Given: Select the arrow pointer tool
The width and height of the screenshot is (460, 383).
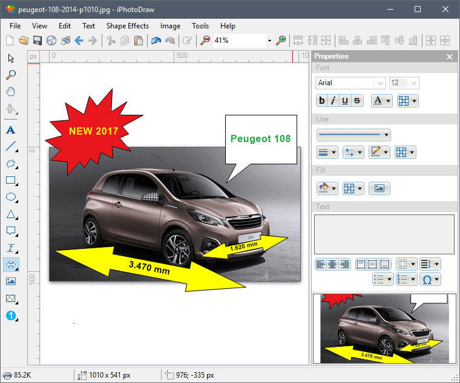Looking at the screenshot, I should point(11,58).
